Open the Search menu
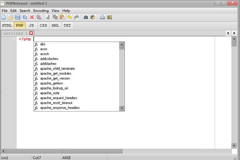240x160 pixels. click(25, 11)
